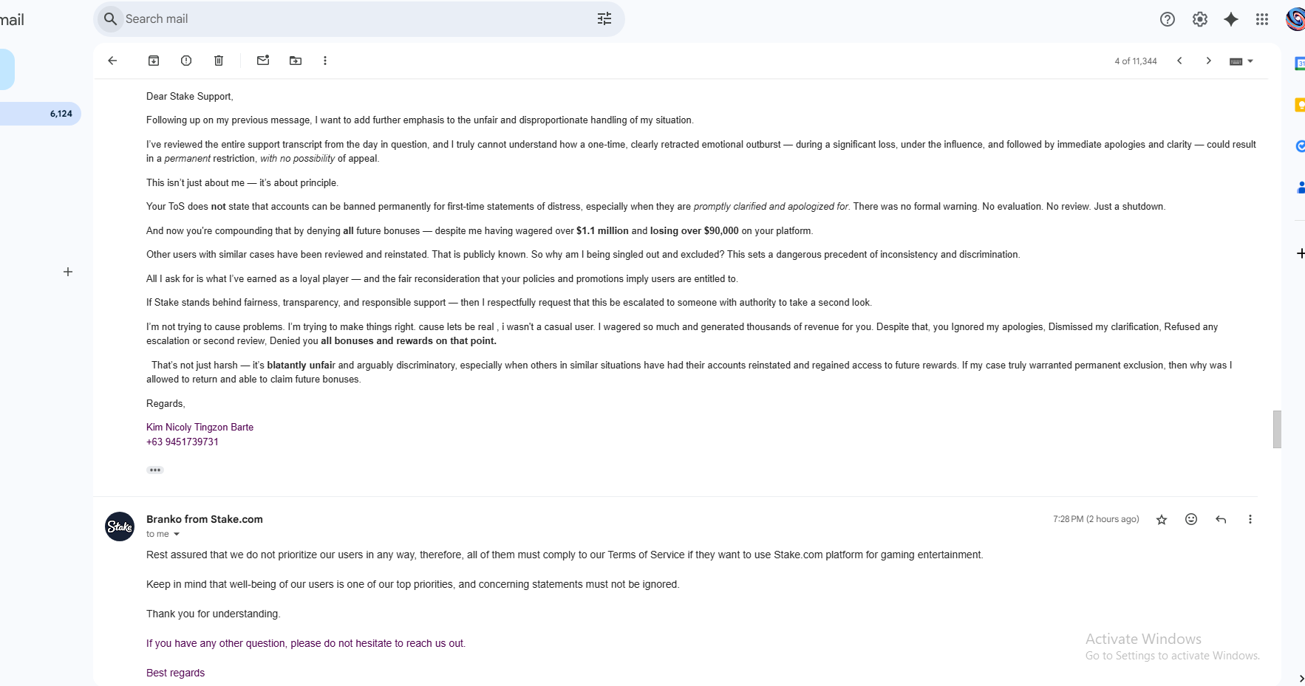Open Google Calendar side panel icon
The height and width of the screenshot is (686, 1305).
[x=1300, y=64]
